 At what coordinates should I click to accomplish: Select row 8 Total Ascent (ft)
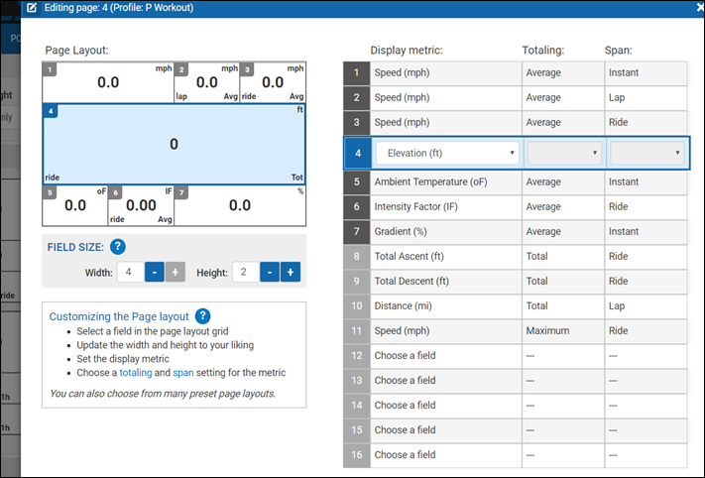pos(446,256)
